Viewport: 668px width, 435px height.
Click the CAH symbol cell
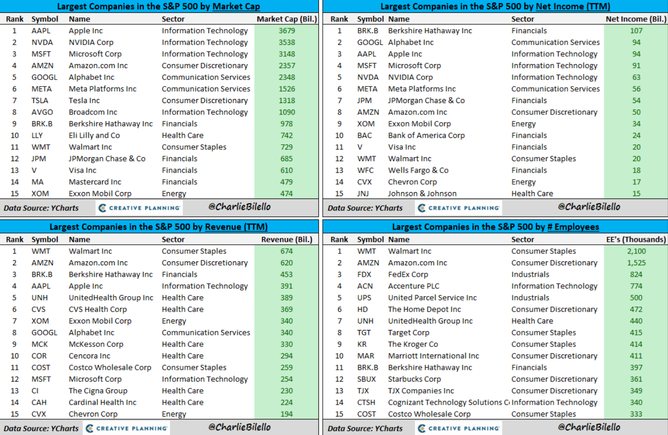point(40,403)
